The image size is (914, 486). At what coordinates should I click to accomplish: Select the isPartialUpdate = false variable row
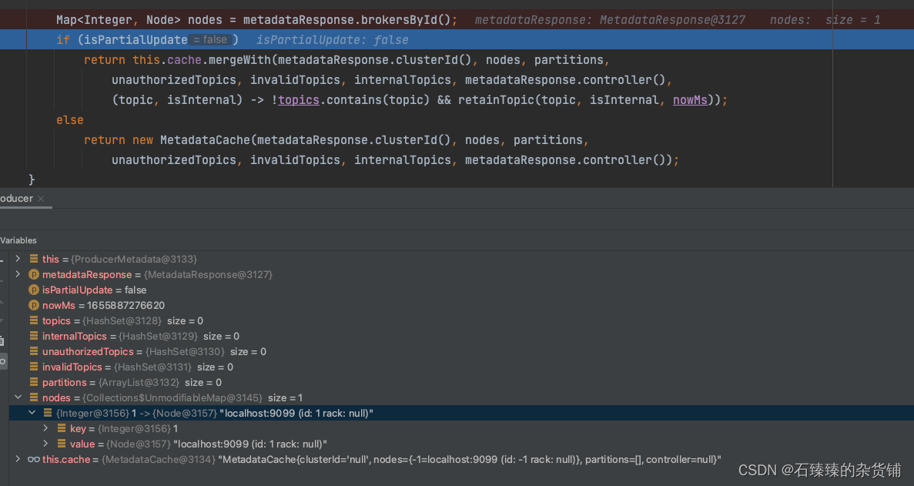[x=462, y=290]
